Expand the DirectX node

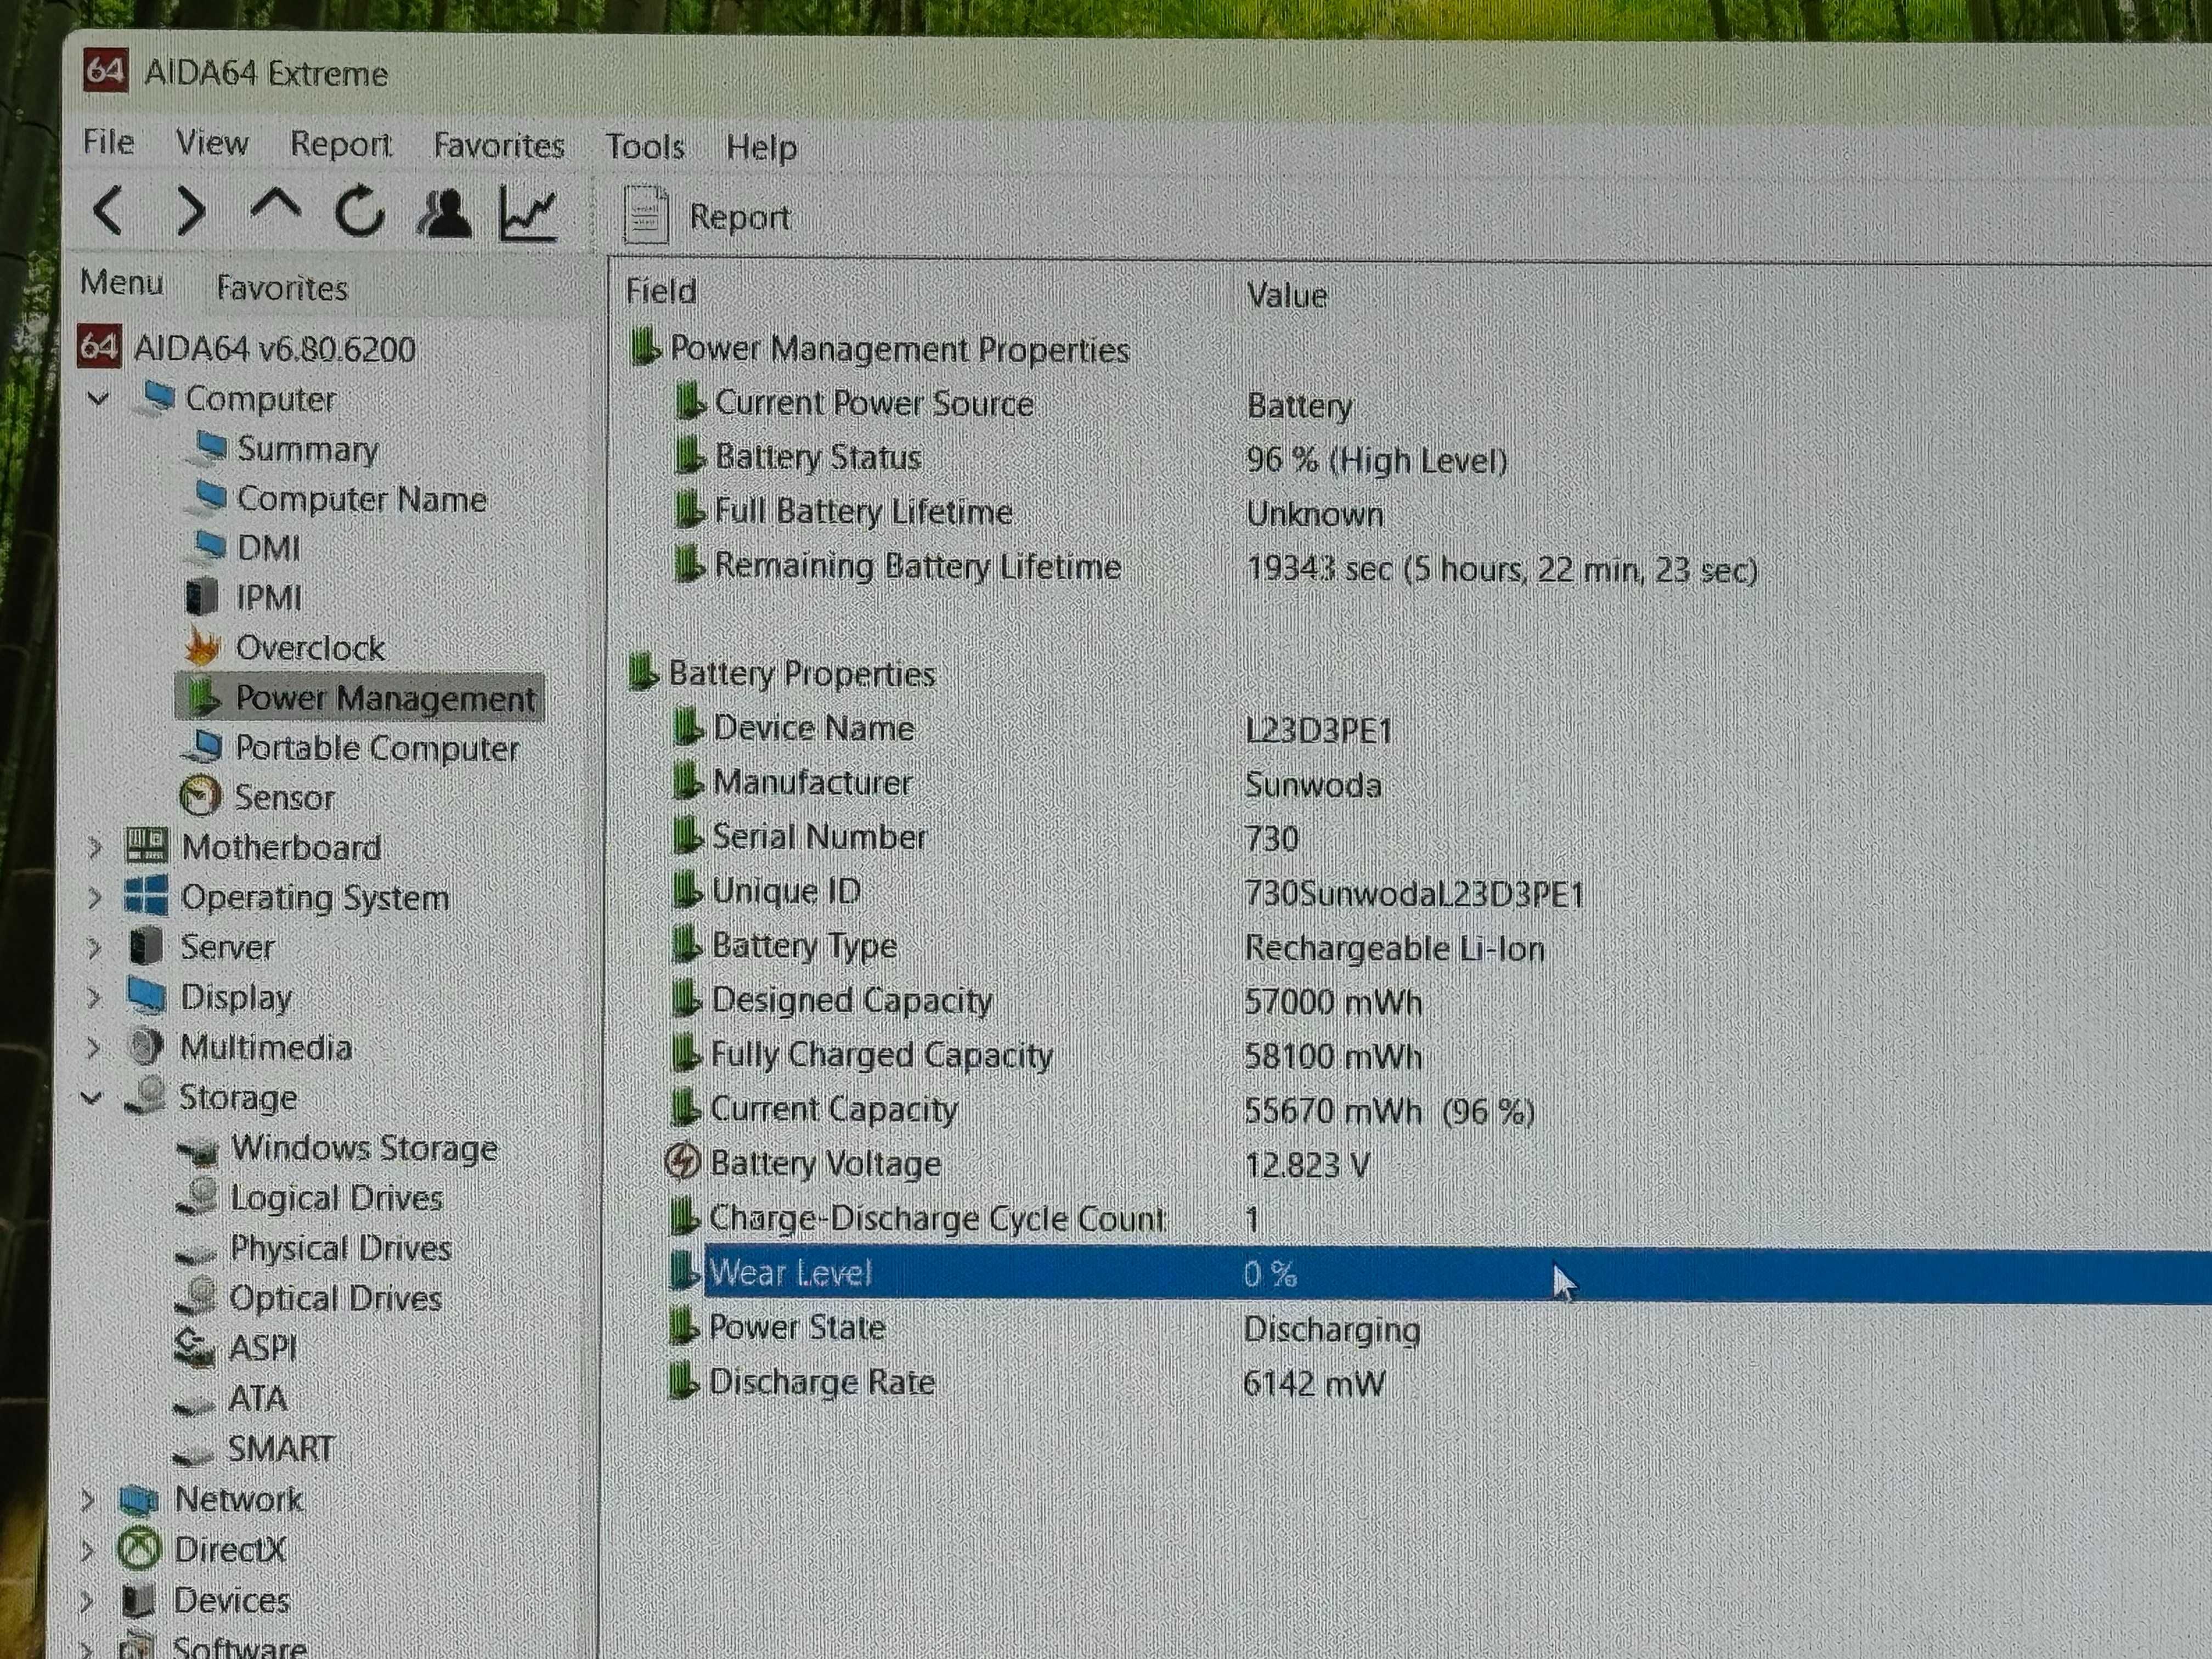click(x=87, y=1550)
